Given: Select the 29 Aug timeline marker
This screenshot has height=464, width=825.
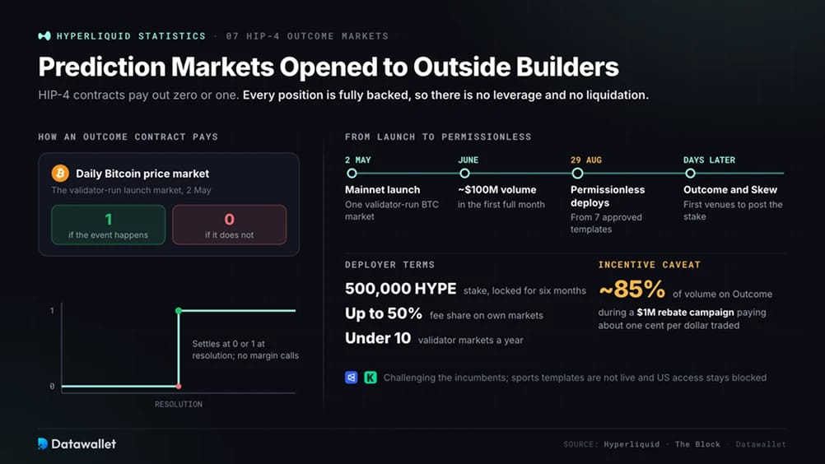Looking at the screenshot, I should (577, 173).
